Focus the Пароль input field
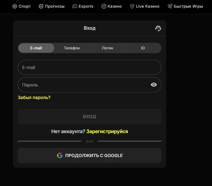Screen dimensions: 212x186 tap(90, 85)
